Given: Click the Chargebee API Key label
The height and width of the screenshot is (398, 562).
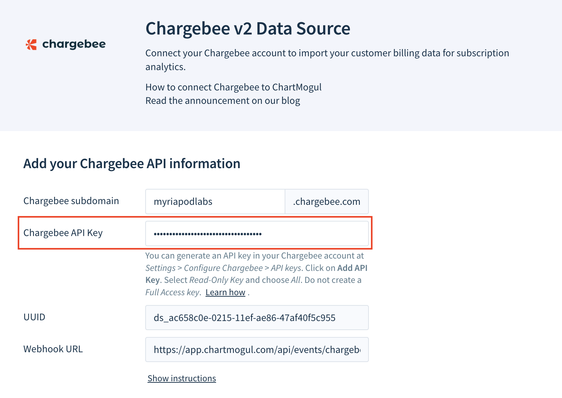Looking at the screenshot, I should pos(63,233).
